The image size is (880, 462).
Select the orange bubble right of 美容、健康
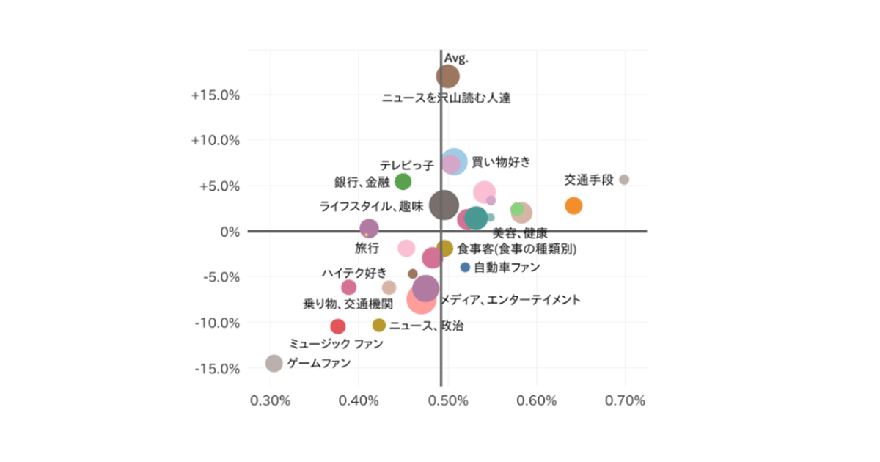[573, 206]
